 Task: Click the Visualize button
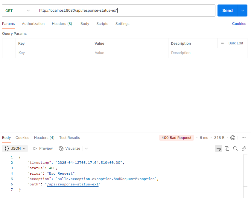(69, 148)
